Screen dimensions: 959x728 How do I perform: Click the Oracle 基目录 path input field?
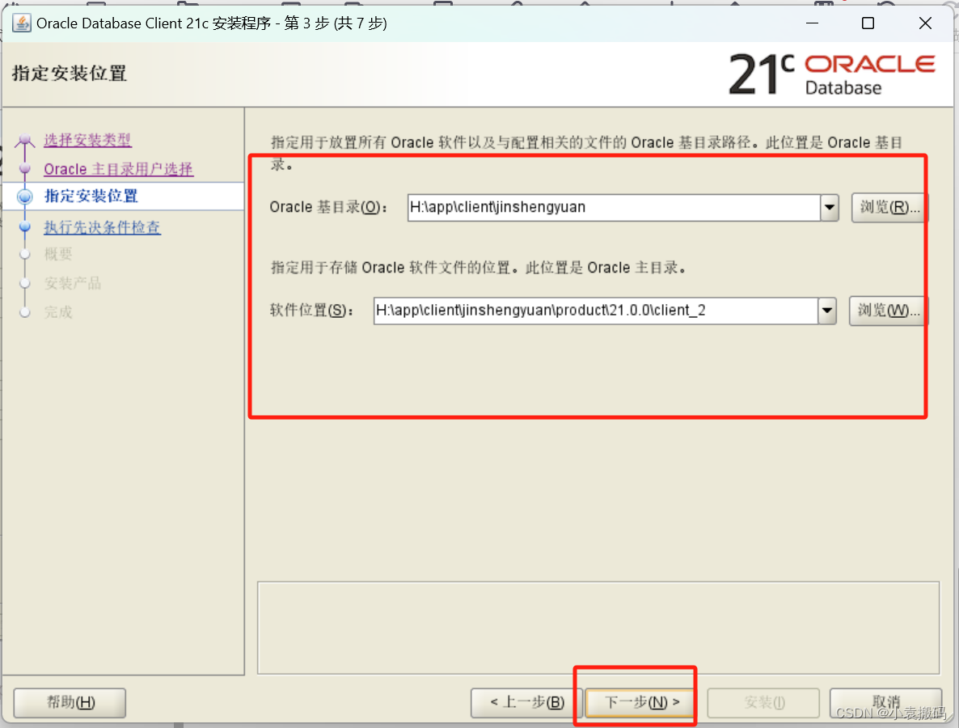[614, 207]
